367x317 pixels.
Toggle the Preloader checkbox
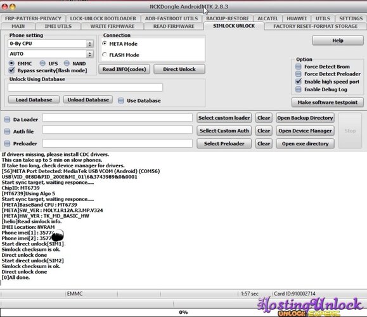pos(7,143)
